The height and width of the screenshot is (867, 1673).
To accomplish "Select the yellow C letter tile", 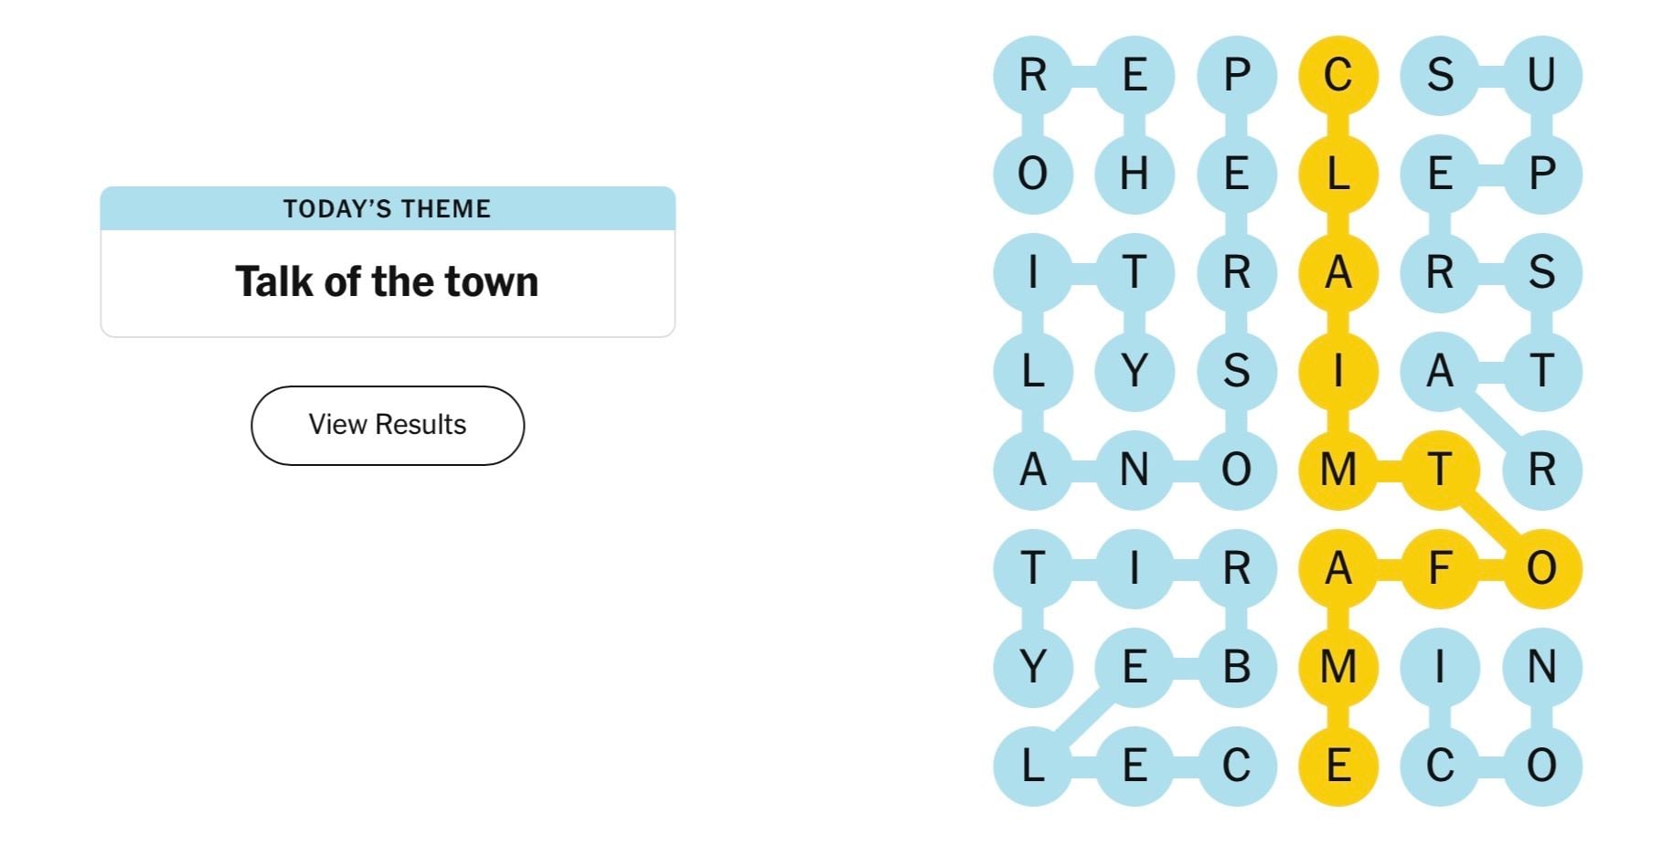I will pos(1337,75).
